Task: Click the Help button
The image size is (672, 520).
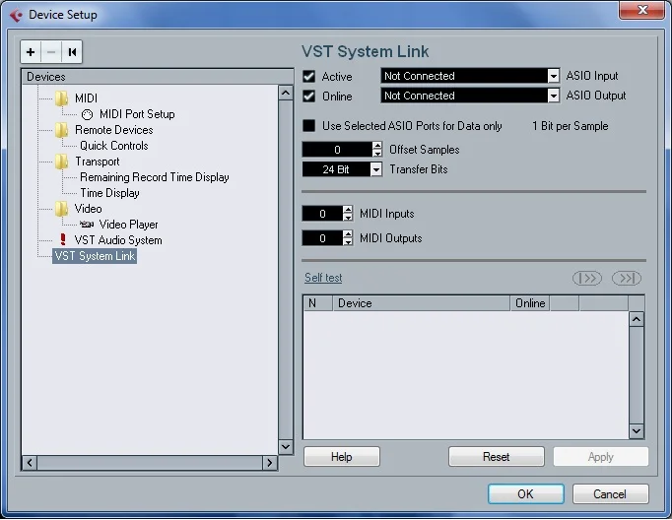Action: click(342, 457)
